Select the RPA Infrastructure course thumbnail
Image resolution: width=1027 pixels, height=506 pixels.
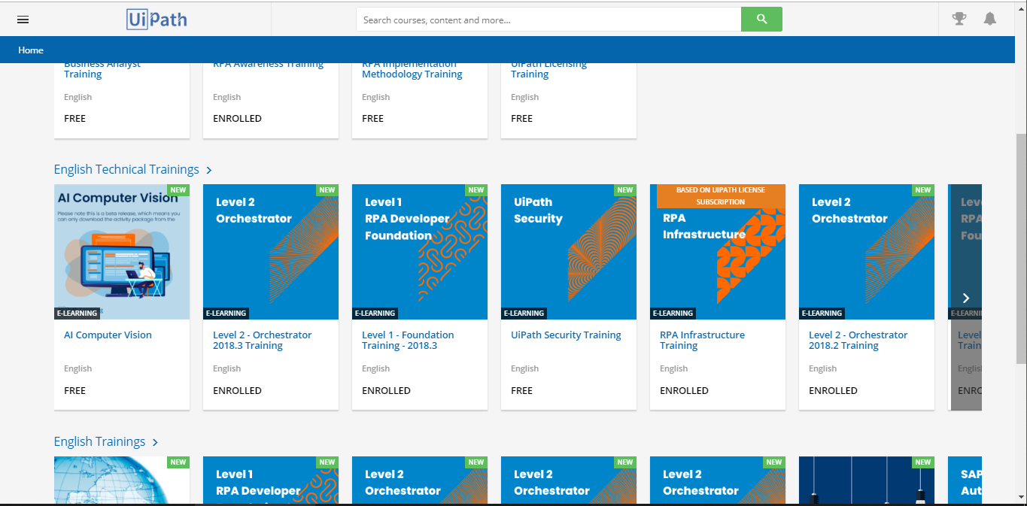[718, 252]
